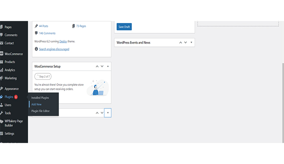
Task: Click the red Plugins update badge
Action: 16,97
